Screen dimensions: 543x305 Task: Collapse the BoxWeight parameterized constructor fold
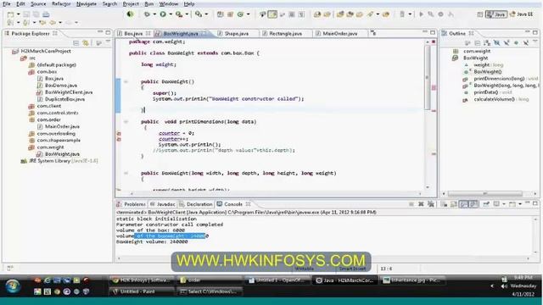tap(126, 173)
